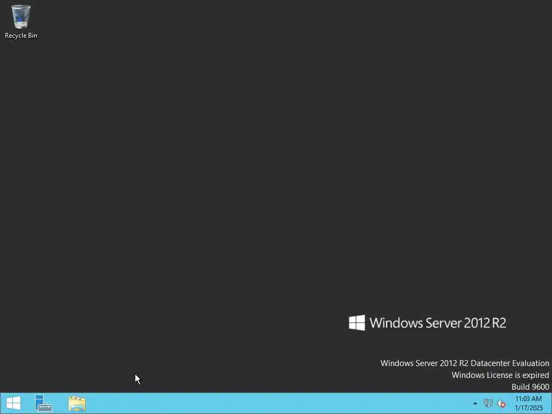Click the Recycle Bin label text
Image resolution: width=552 pixels, height=414 pixels.
[21, 36]
